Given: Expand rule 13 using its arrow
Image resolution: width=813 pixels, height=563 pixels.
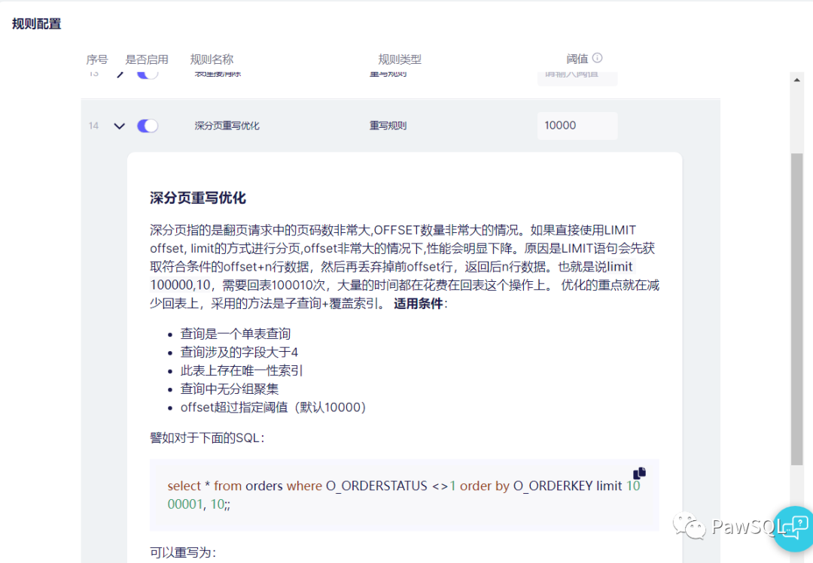Looking at the screenshot, I should pos(119,74).
